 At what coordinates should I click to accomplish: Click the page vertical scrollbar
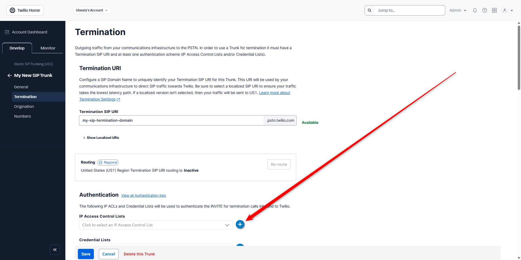519,57
